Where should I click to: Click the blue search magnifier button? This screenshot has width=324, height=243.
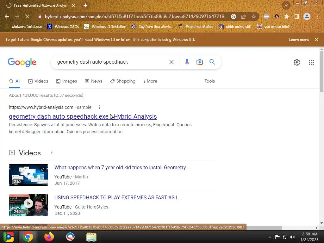point(212,62)
